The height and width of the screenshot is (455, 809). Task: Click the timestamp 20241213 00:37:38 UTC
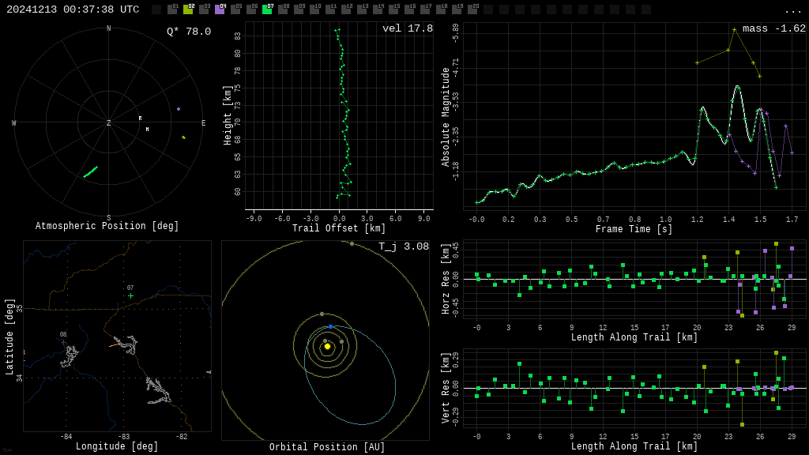[x=73, y=9]
